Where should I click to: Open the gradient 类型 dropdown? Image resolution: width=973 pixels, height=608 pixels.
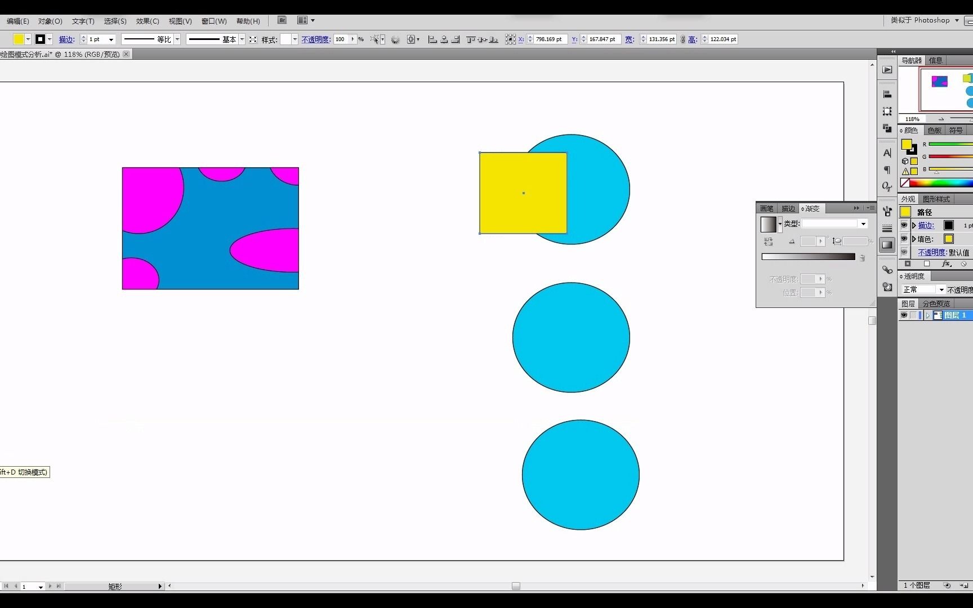(834, 223)
